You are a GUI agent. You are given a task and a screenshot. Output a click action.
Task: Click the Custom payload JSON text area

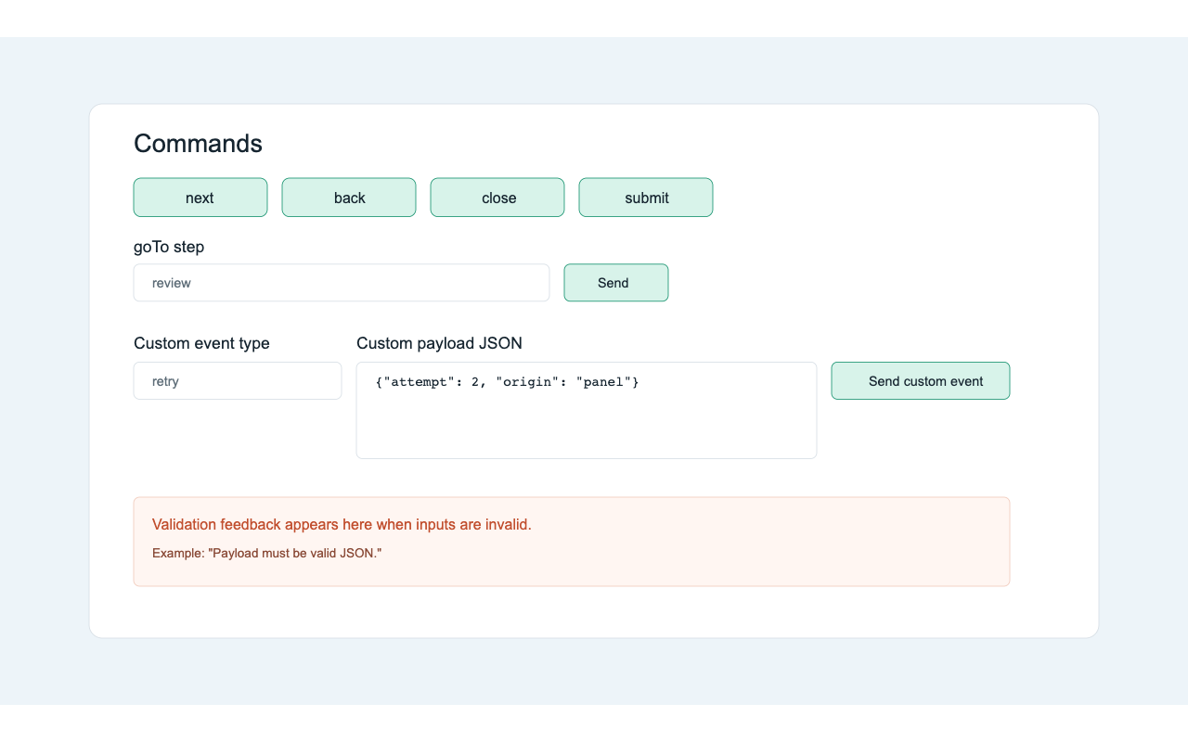click(586, 408)
